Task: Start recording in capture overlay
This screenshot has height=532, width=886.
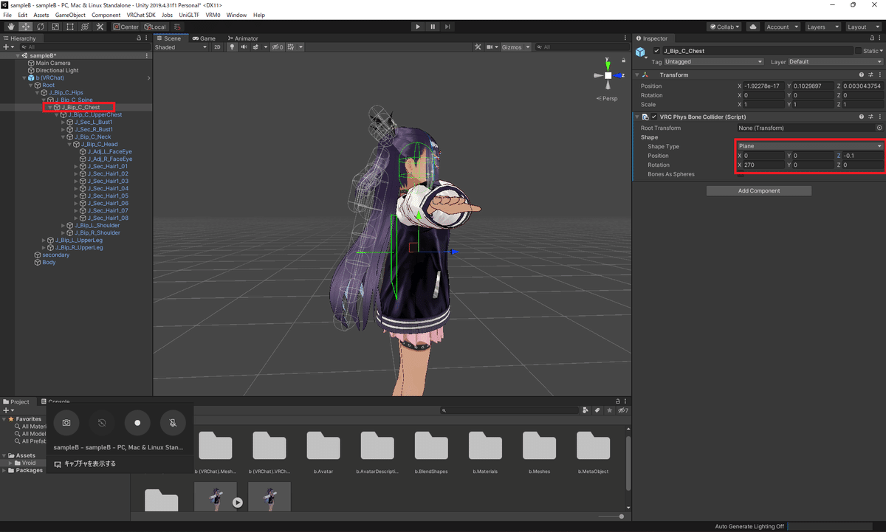Action: click(x=137, y=423)
